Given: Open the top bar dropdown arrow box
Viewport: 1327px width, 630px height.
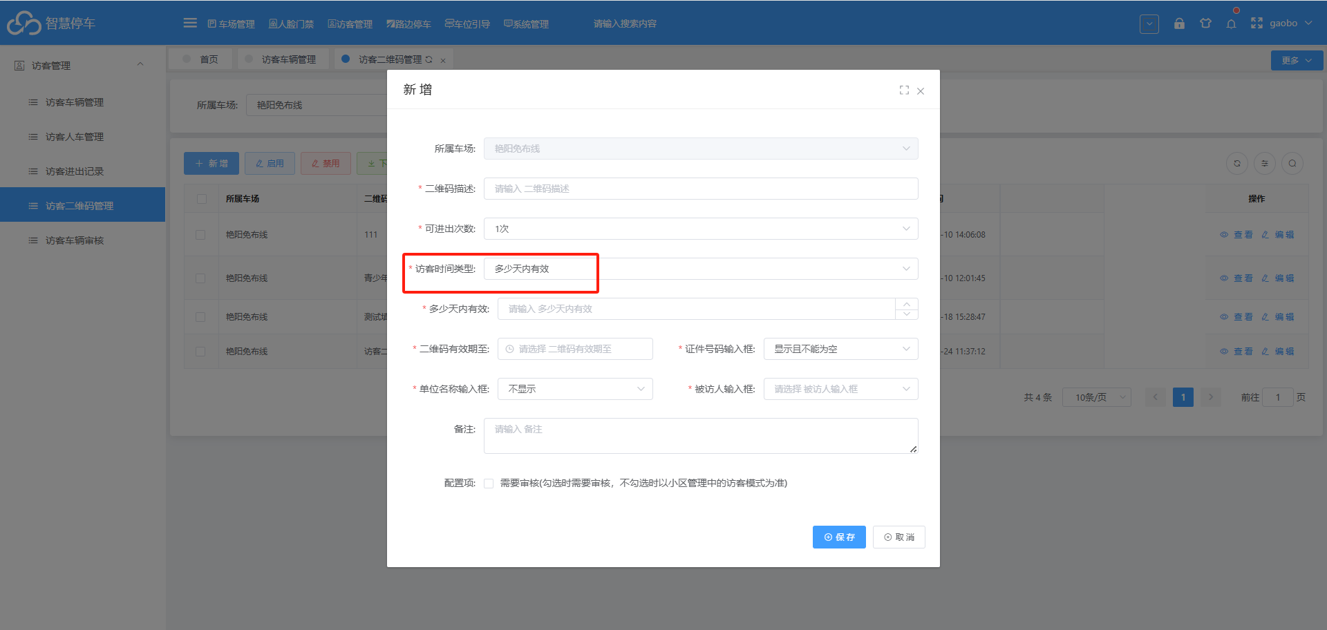Looking at the screenshot, I should [x=1149, y=23].
